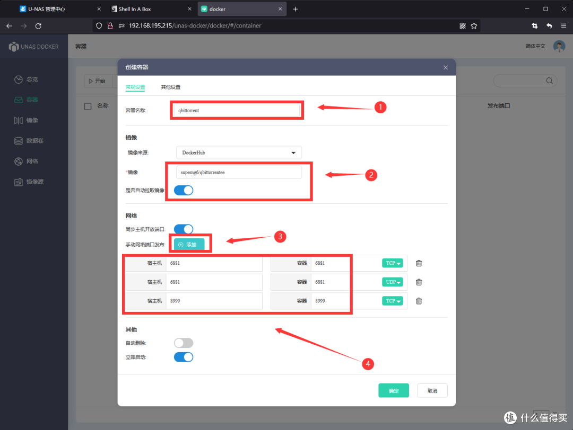Screen dimensions: 573x430
Task: Close the create container dialog with X
Action: point(446,68)
